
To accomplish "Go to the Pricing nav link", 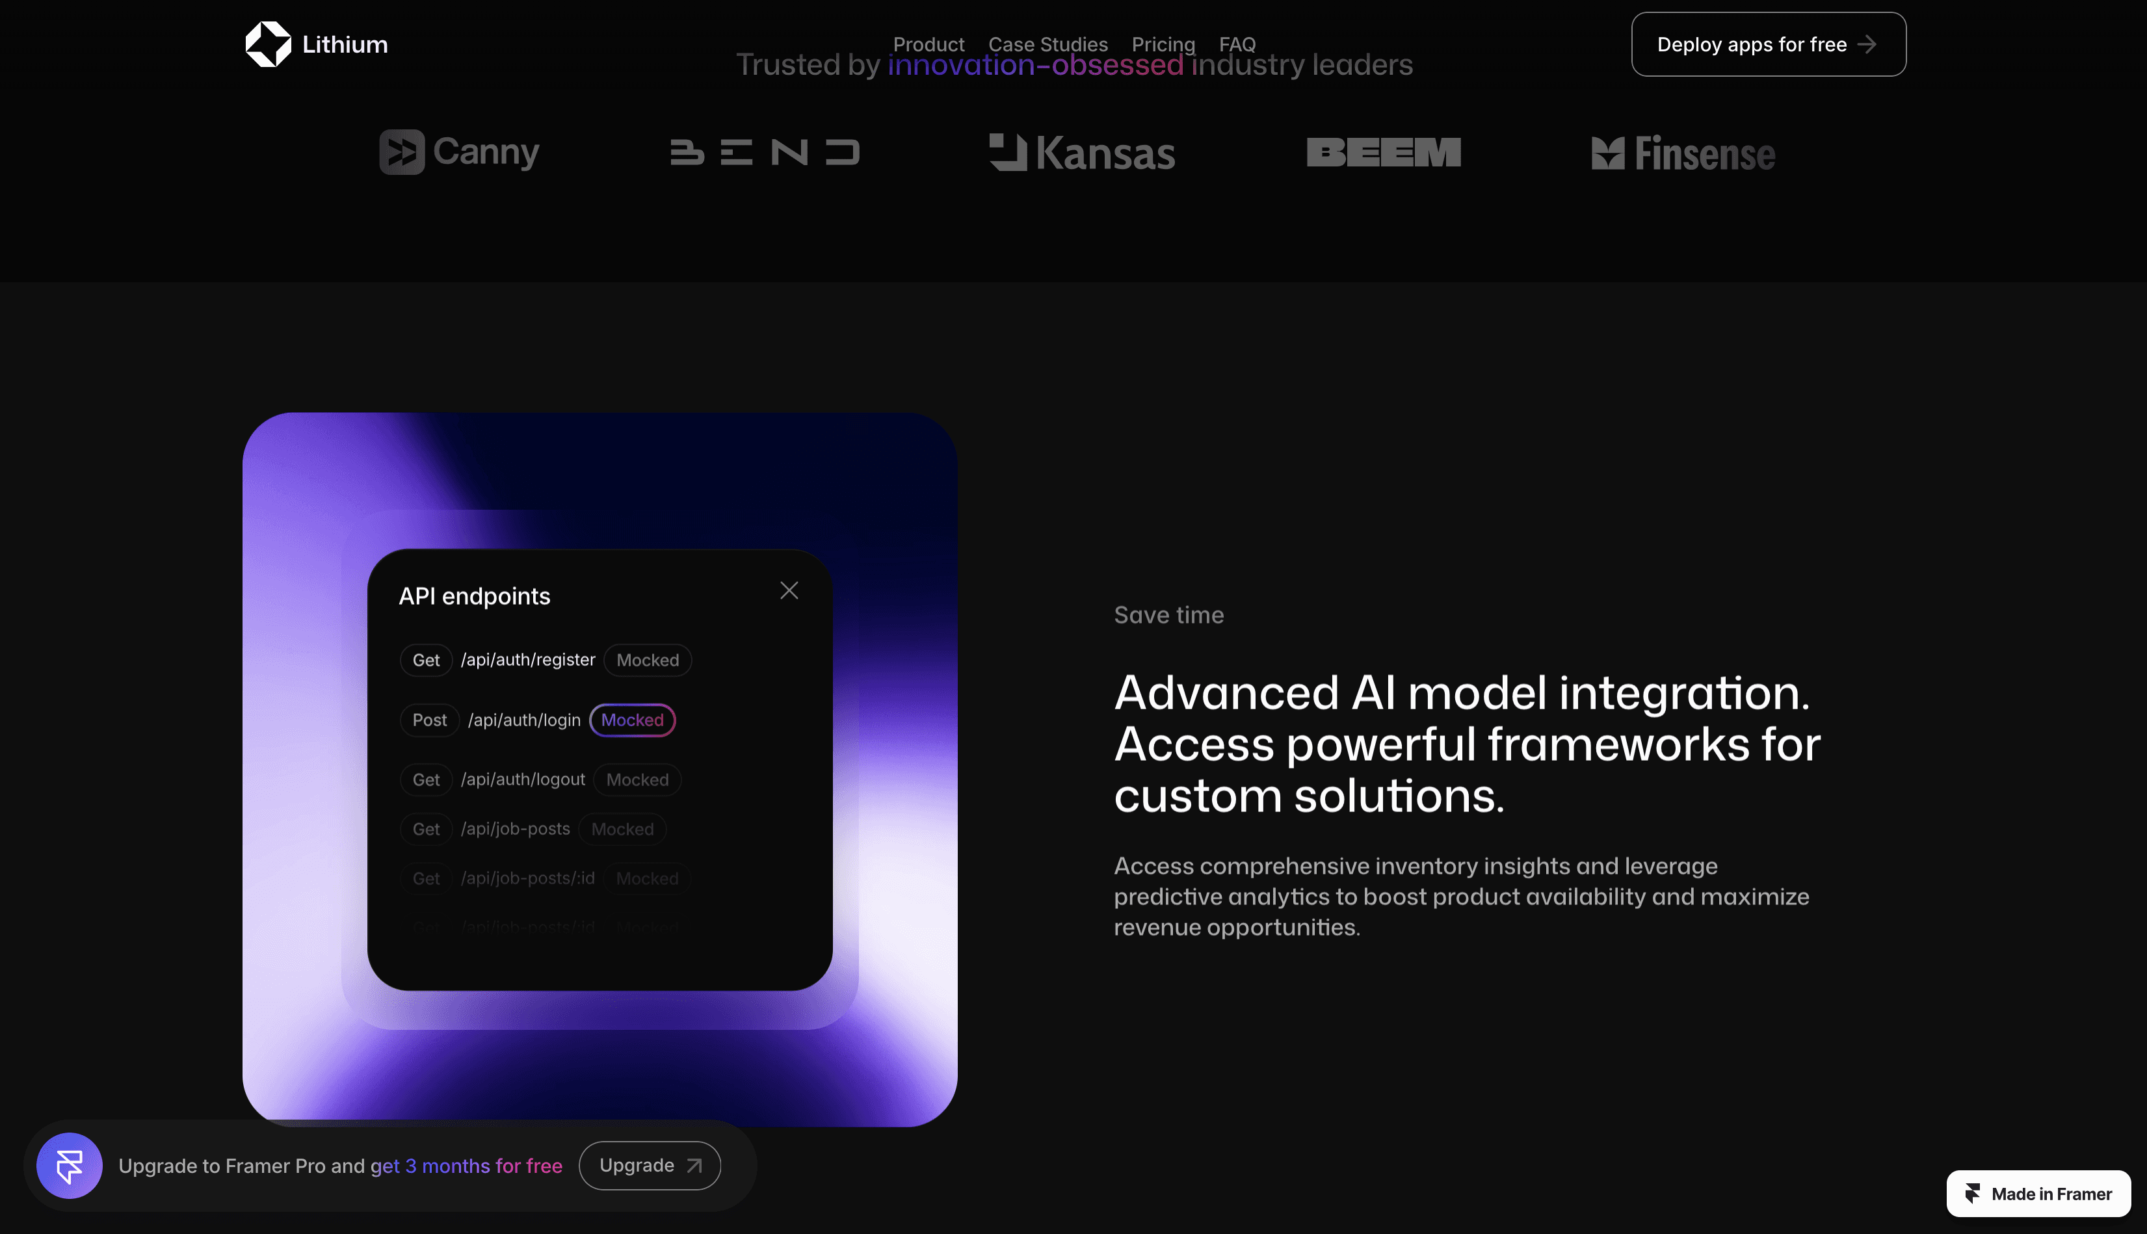I will 1163,44.
